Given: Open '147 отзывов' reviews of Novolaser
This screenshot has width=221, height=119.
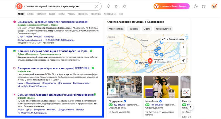Looking at the screenshot, I should pos(157,105).
